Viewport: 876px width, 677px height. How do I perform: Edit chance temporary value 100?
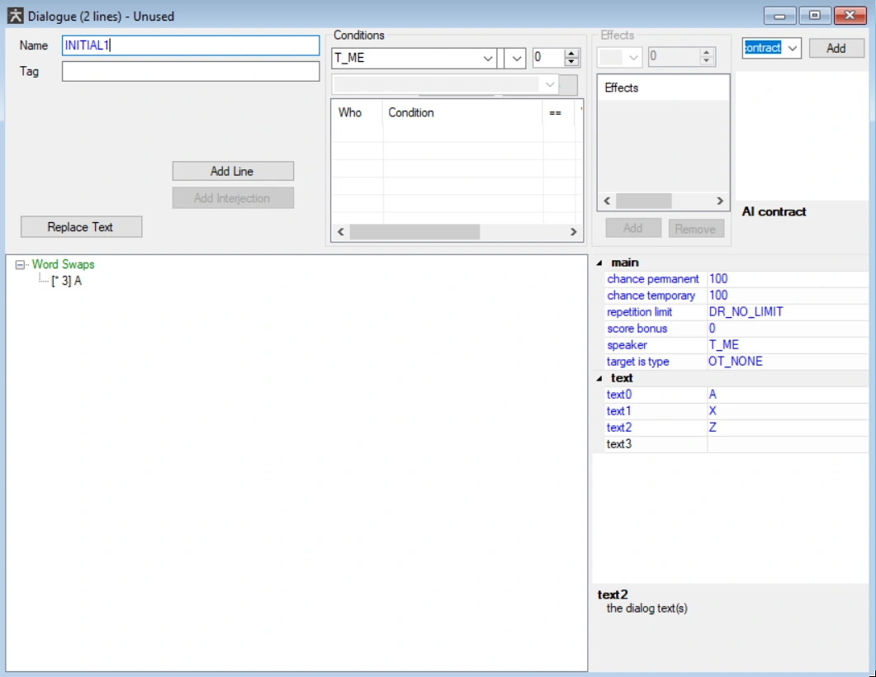click(x=787, y=296)
